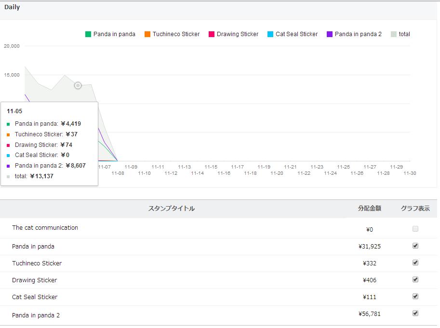Click the 分配金額 column header
This screenshot has width=440, height=328.
click(369, 209)
